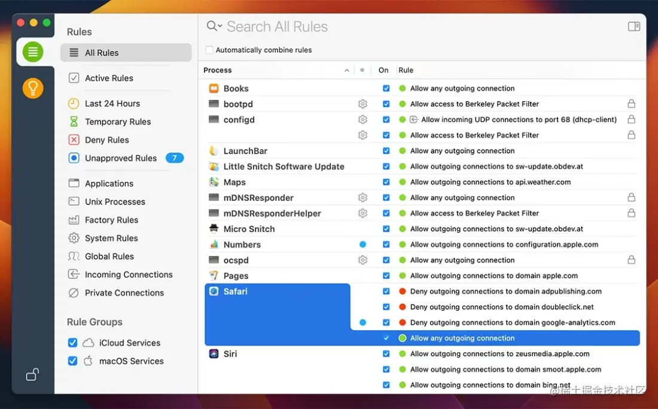Click the padlock unlock icon in the bottom-left

pyautogui.click(x=32, y=374)
